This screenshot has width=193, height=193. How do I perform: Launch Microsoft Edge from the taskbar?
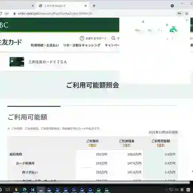coord(25,189)
